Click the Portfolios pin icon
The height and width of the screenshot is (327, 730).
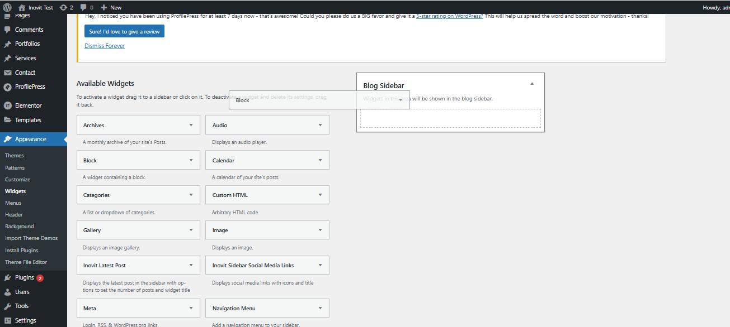tap(7, 44)
